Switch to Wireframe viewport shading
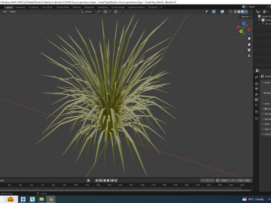Image resolution: width=271 pixels, height=203 pixels. click(235, 12)
